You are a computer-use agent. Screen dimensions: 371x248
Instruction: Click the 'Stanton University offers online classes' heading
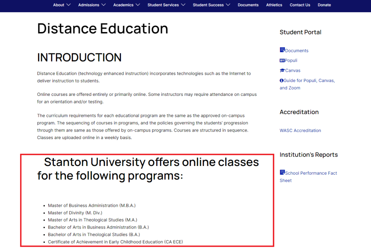[x=148, y=169]
